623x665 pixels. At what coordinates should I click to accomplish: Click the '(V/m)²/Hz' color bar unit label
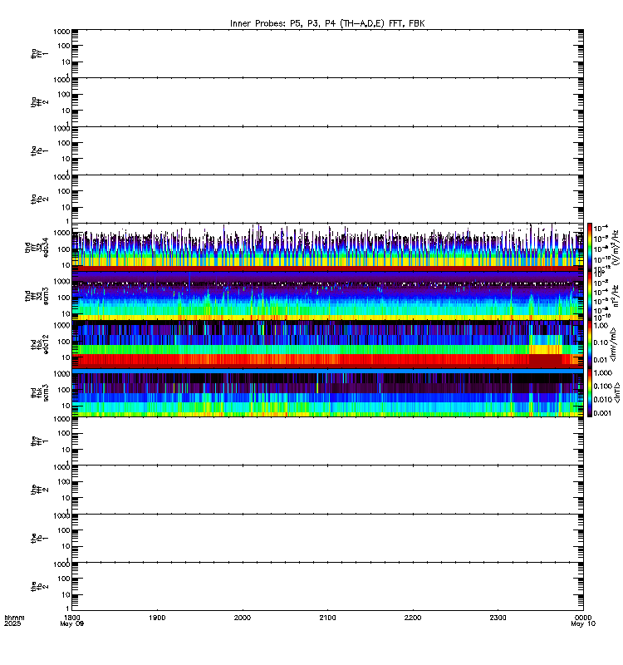616,248
